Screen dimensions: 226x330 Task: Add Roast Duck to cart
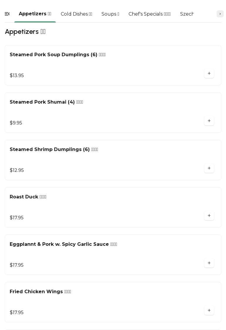tap(209, 216)
